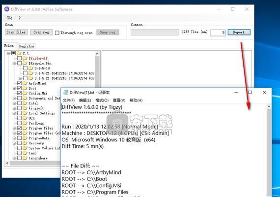This screenshot has height=197, width=280.
Task: Check the S-1-5-18 checkbox
Action: (26, 68)
